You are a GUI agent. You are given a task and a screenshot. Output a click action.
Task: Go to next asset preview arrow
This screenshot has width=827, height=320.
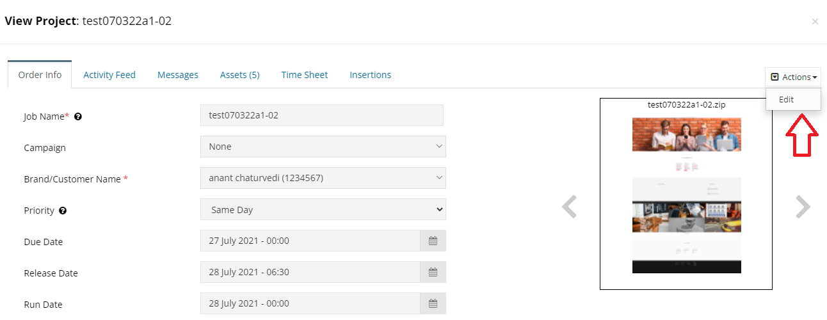[803, 207]
